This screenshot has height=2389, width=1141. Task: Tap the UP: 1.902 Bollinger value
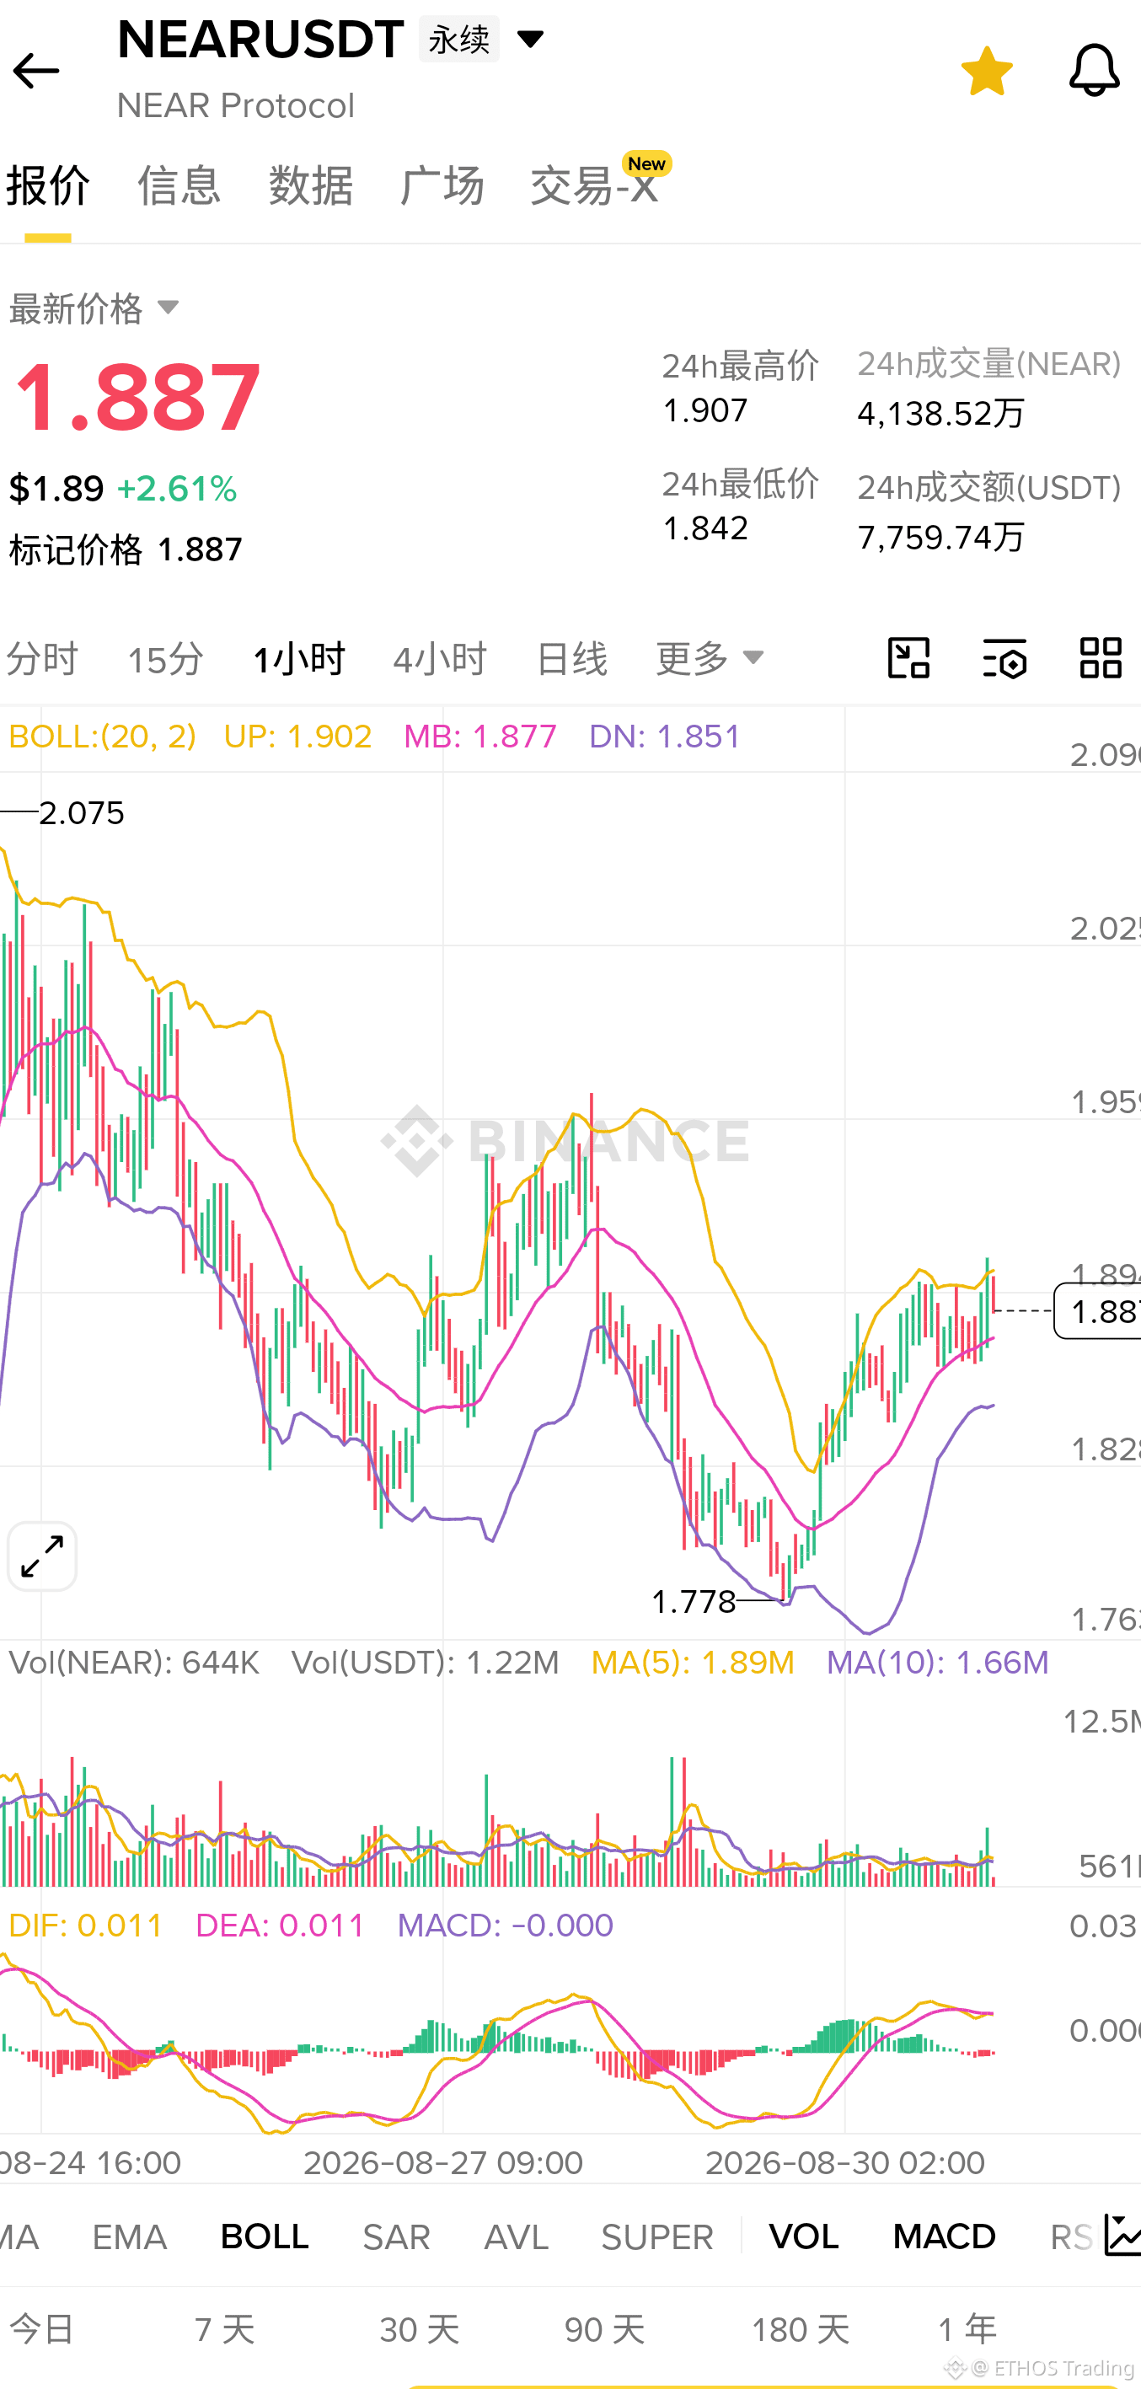[x=297, y=737]
